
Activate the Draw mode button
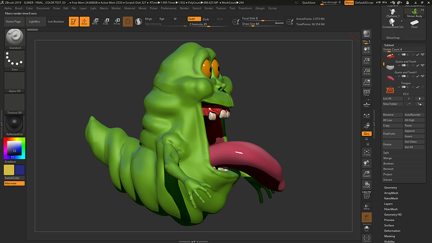point(85,21)
